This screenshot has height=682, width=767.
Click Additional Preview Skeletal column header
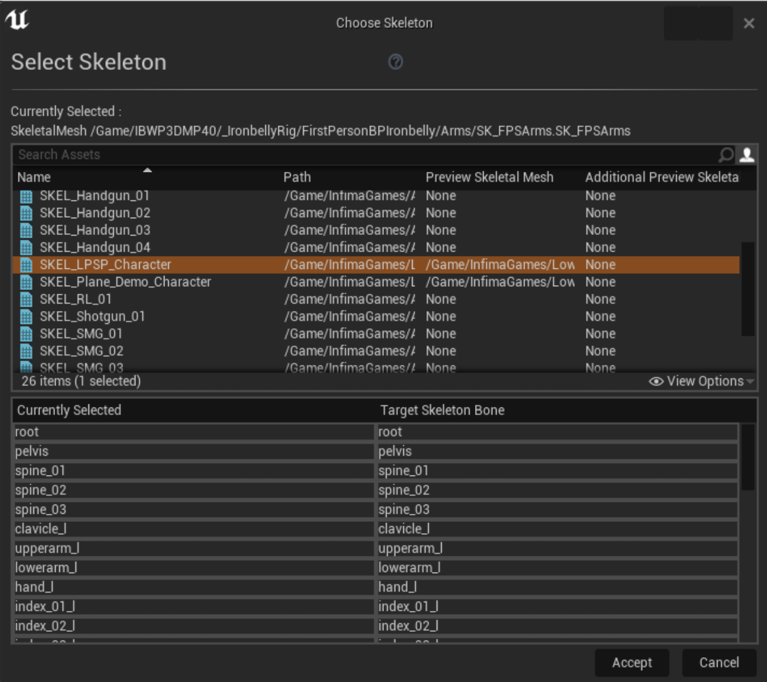[661, 177]
